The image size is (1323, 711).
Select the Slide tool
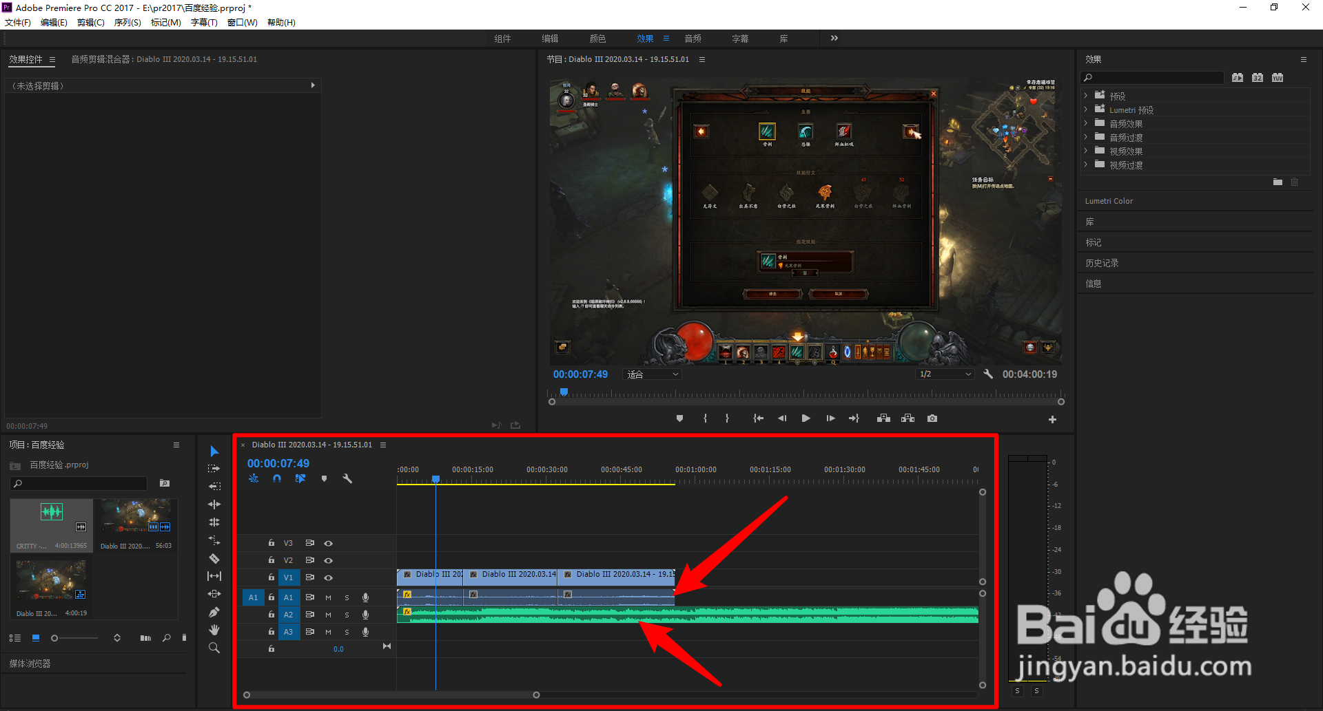pyautogui.click(x=214, y=594)
